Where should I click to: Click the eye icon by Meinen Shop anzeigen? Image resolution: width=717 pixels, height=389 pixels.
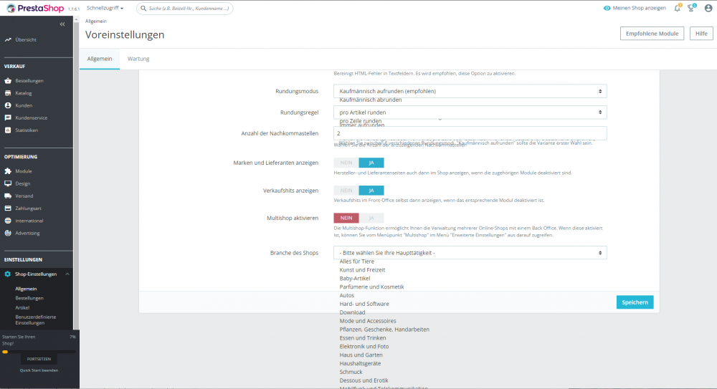(x=607, y=8)
